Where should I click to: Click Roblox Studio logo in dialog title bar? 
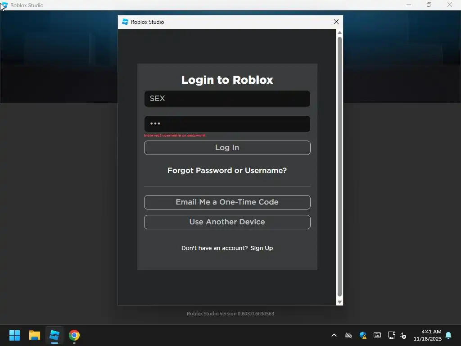[x=125, y=22]
